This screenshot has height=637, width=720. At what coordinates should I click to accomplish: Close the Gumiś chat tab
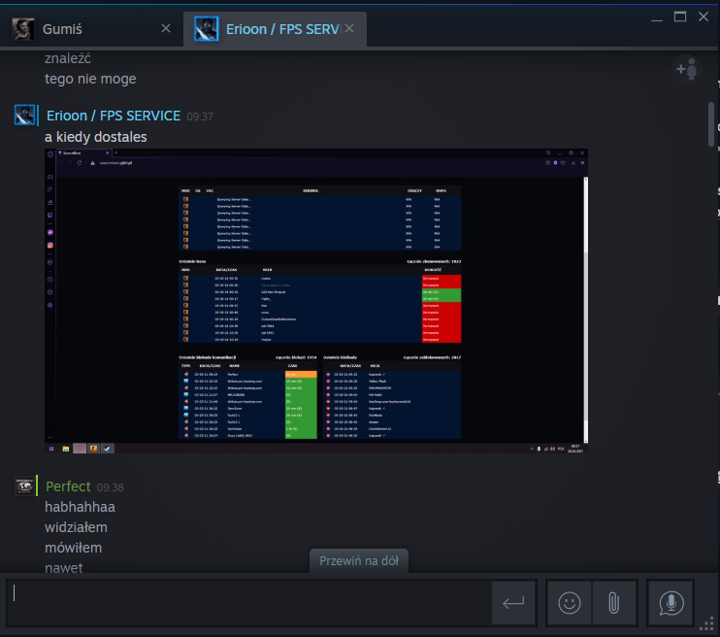[x=166, y=29]
